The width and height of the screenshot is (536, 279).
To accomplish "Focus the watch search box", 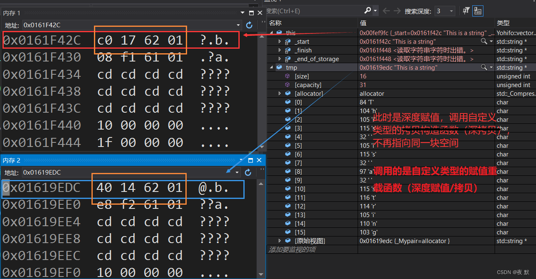I will 314,11.
